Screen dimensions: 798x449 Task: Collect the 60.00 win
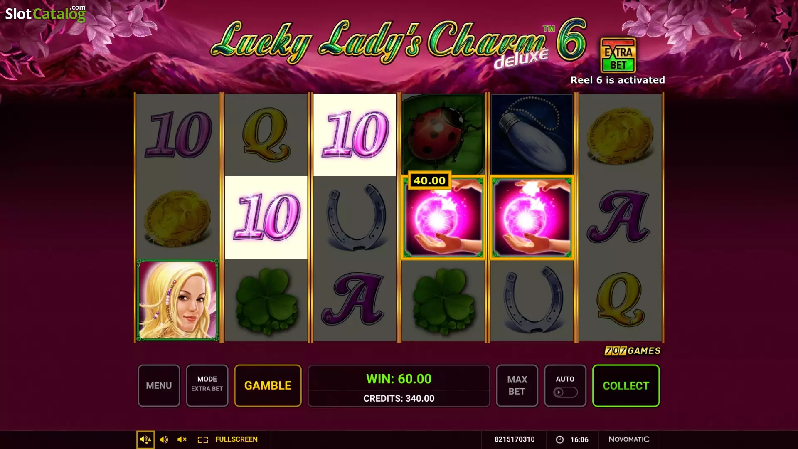pyautogui.click(x=626, y=385)
